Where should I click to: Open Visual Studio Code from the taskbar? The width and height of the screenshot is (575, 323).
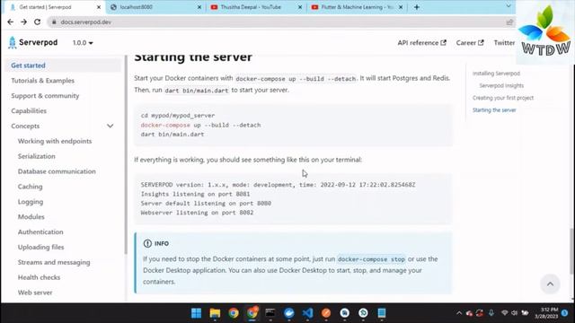coord(307,313)
